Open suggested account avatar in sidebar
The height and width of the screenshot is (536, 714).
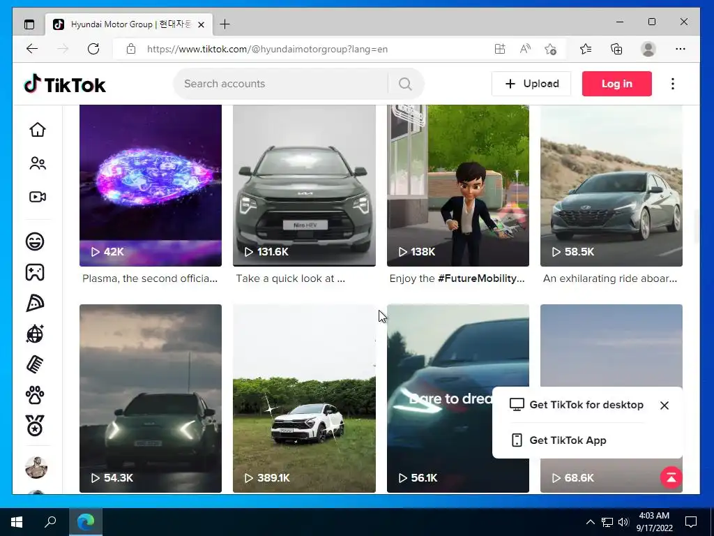pos(36,468)
